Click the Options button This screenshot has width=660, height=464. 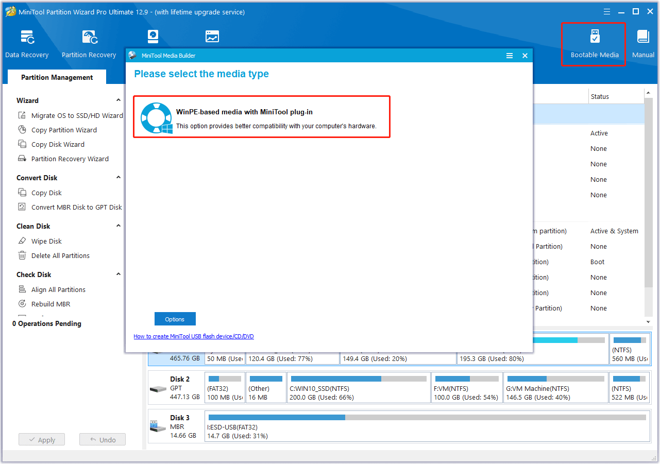[x=175, y=319]
